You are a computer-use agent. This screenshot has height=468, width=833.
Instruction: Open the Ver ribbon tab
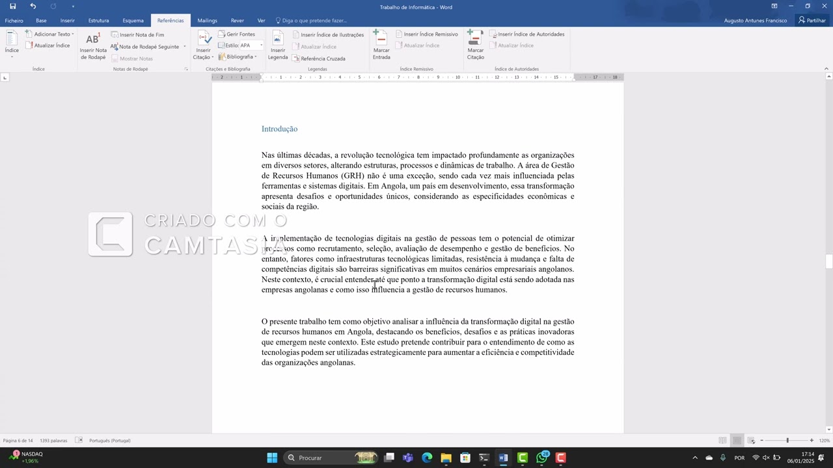tap(261, 21)
